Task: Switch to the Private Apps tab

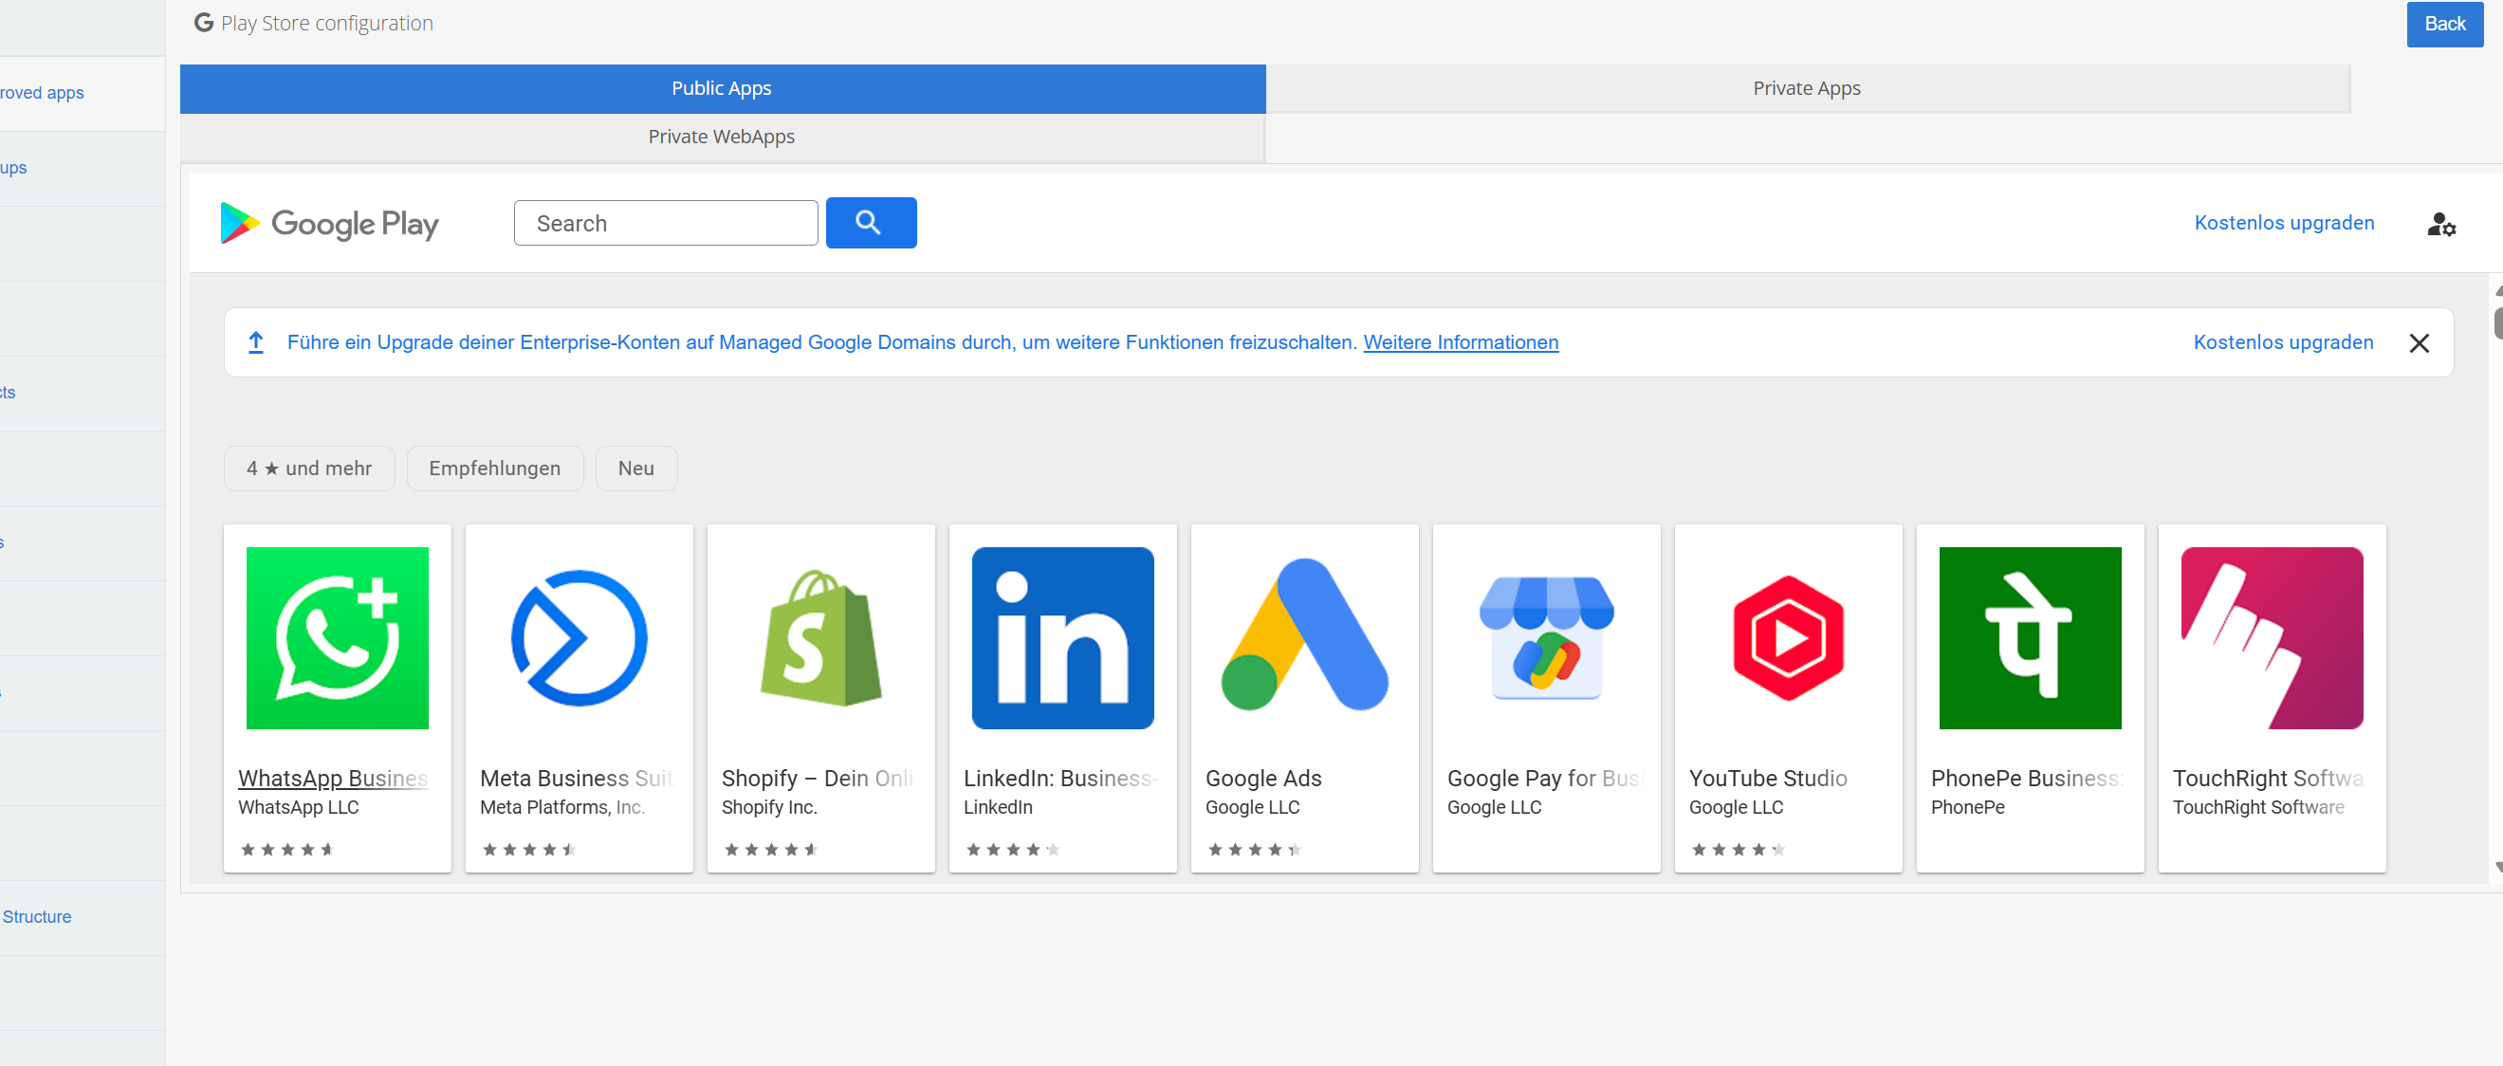Action: (x=1805, y=88)
